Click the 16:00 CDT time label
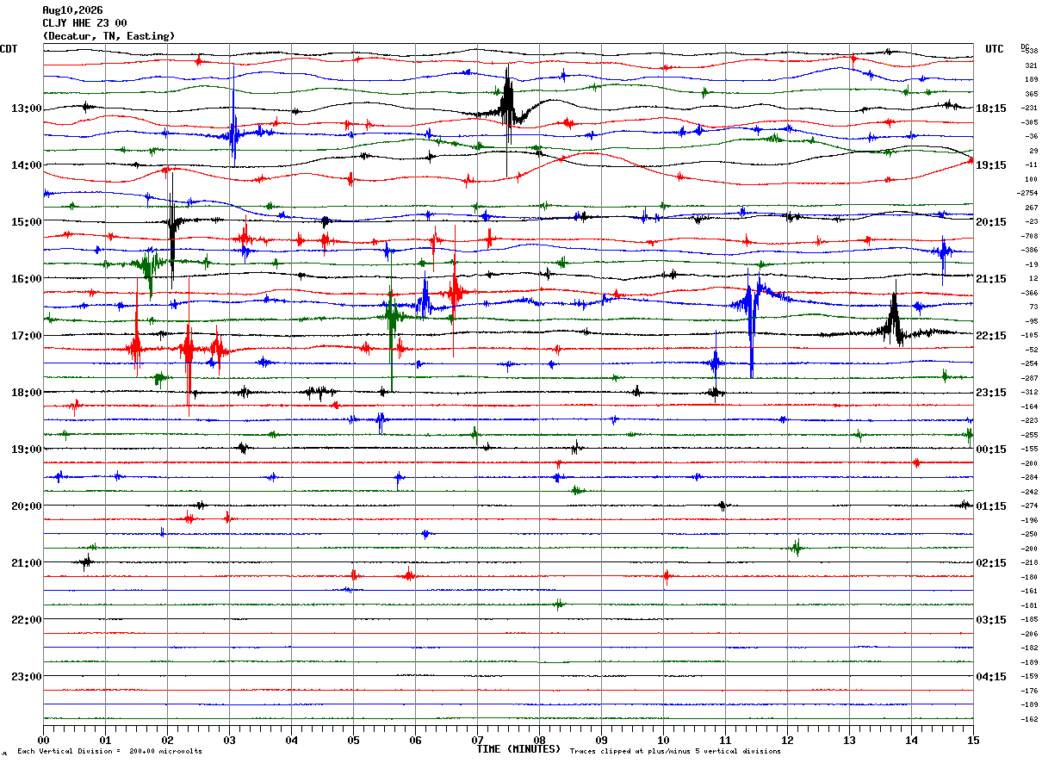 (26, 279)
